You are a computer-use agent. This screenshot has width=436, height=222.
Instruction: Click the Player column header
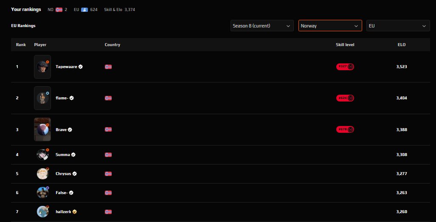pyautogui.click(x=40, y=44)
